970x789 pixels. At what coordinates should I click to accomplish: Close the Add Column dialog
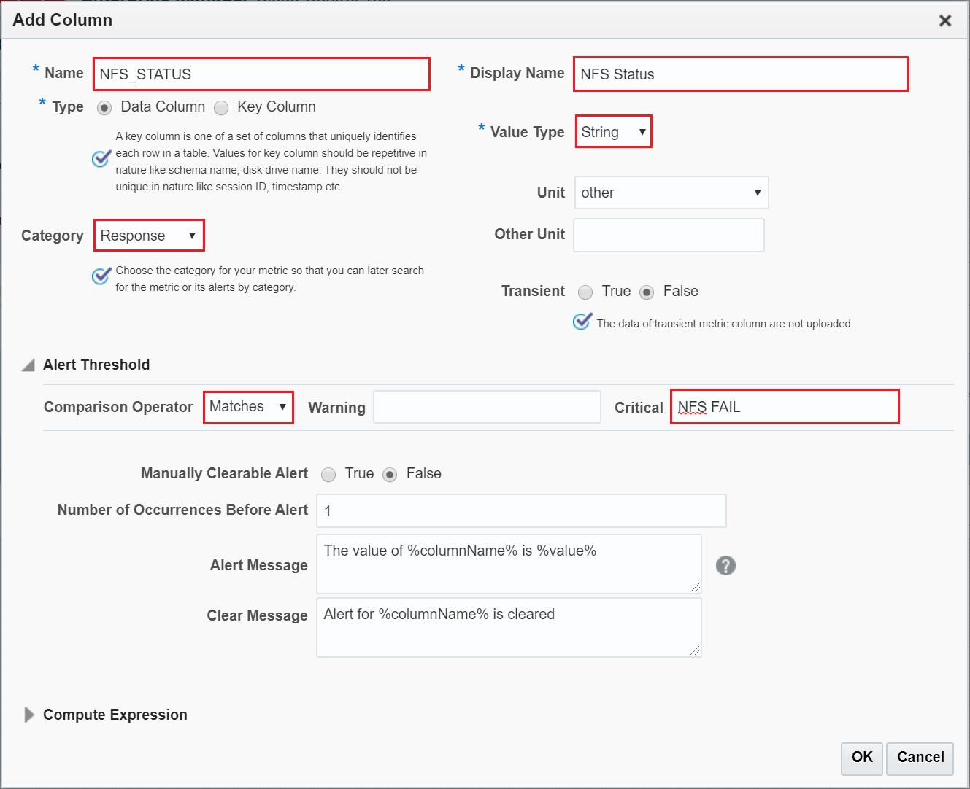pos(944,20)
